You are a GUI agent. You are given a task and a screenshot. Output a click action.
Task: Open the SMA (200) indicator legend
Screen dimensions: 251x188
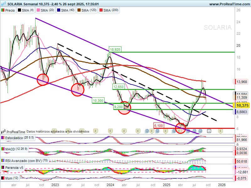[109, 10]
